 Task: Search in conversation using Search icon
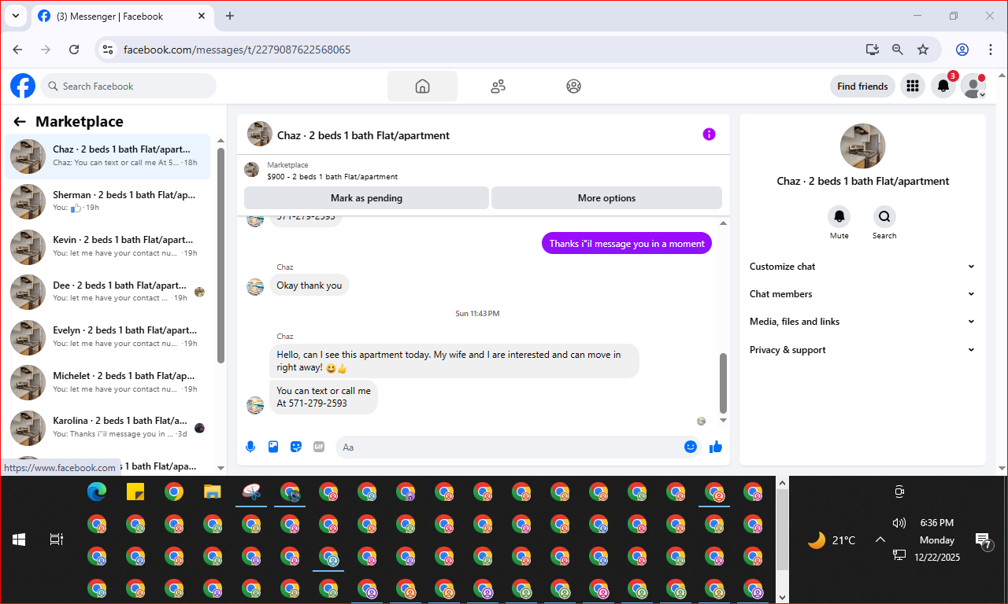(x=884, y=216)
